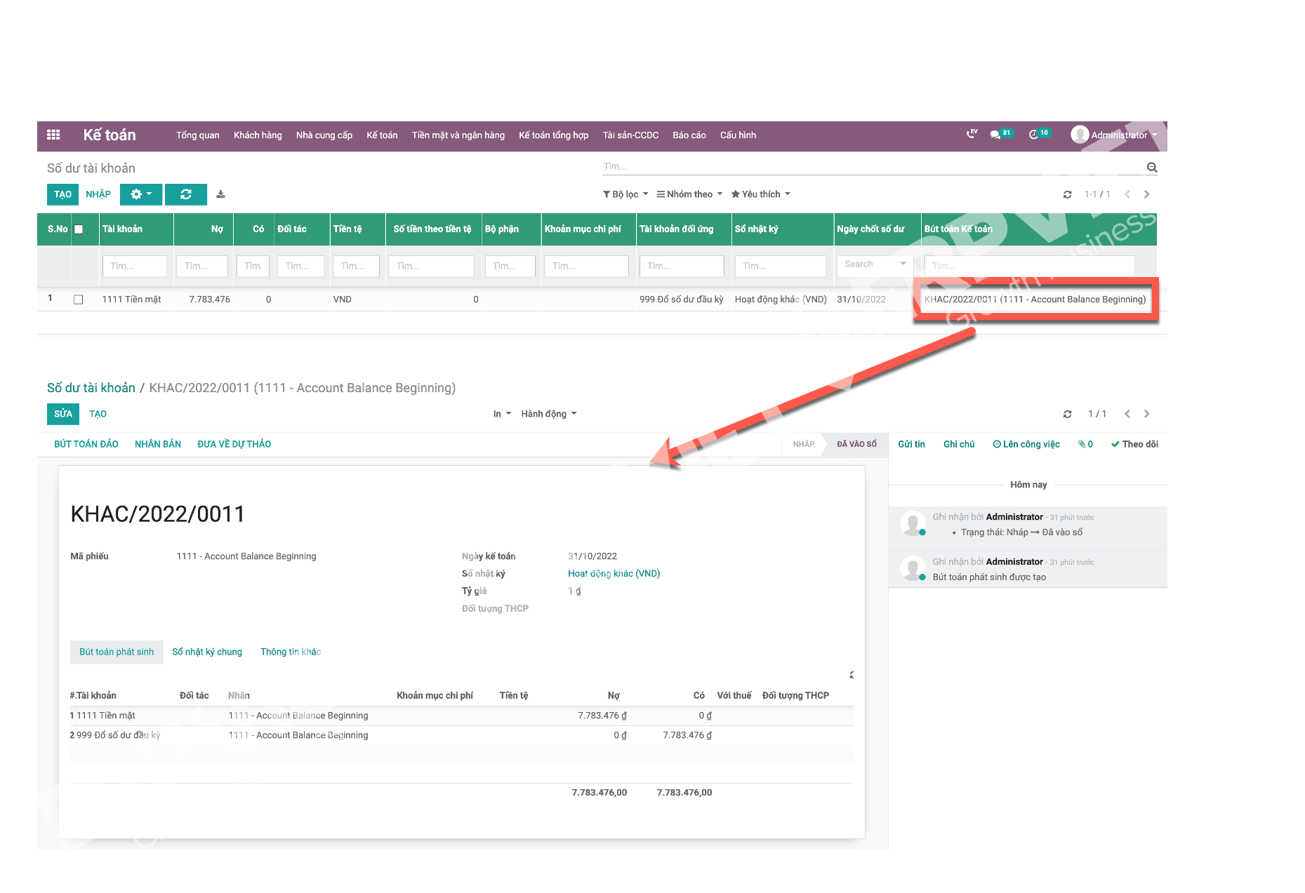The image size is (1305, 893).
Task: Click the green refresh button in list toolbar
Action: click(x=186, y=194)
